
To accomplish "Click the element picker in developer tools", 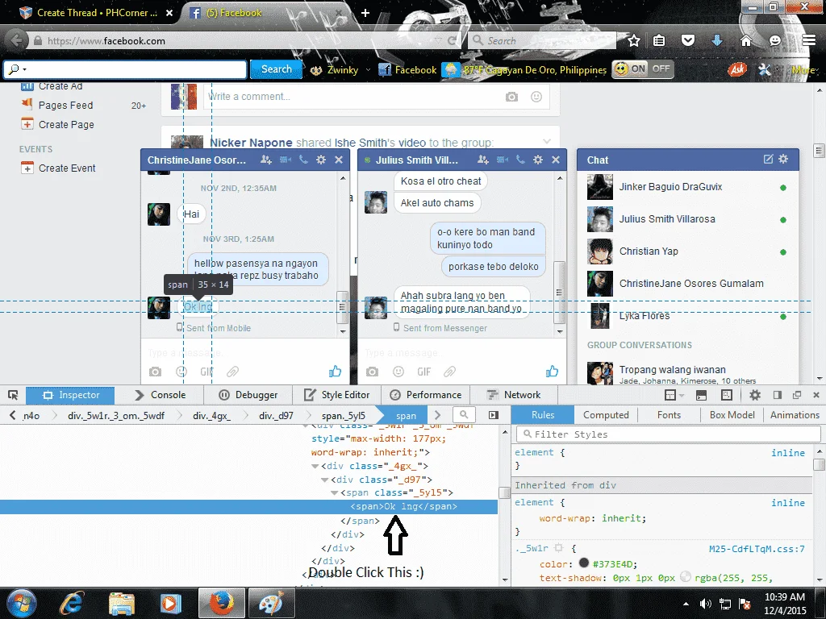I will coord(13,395).
